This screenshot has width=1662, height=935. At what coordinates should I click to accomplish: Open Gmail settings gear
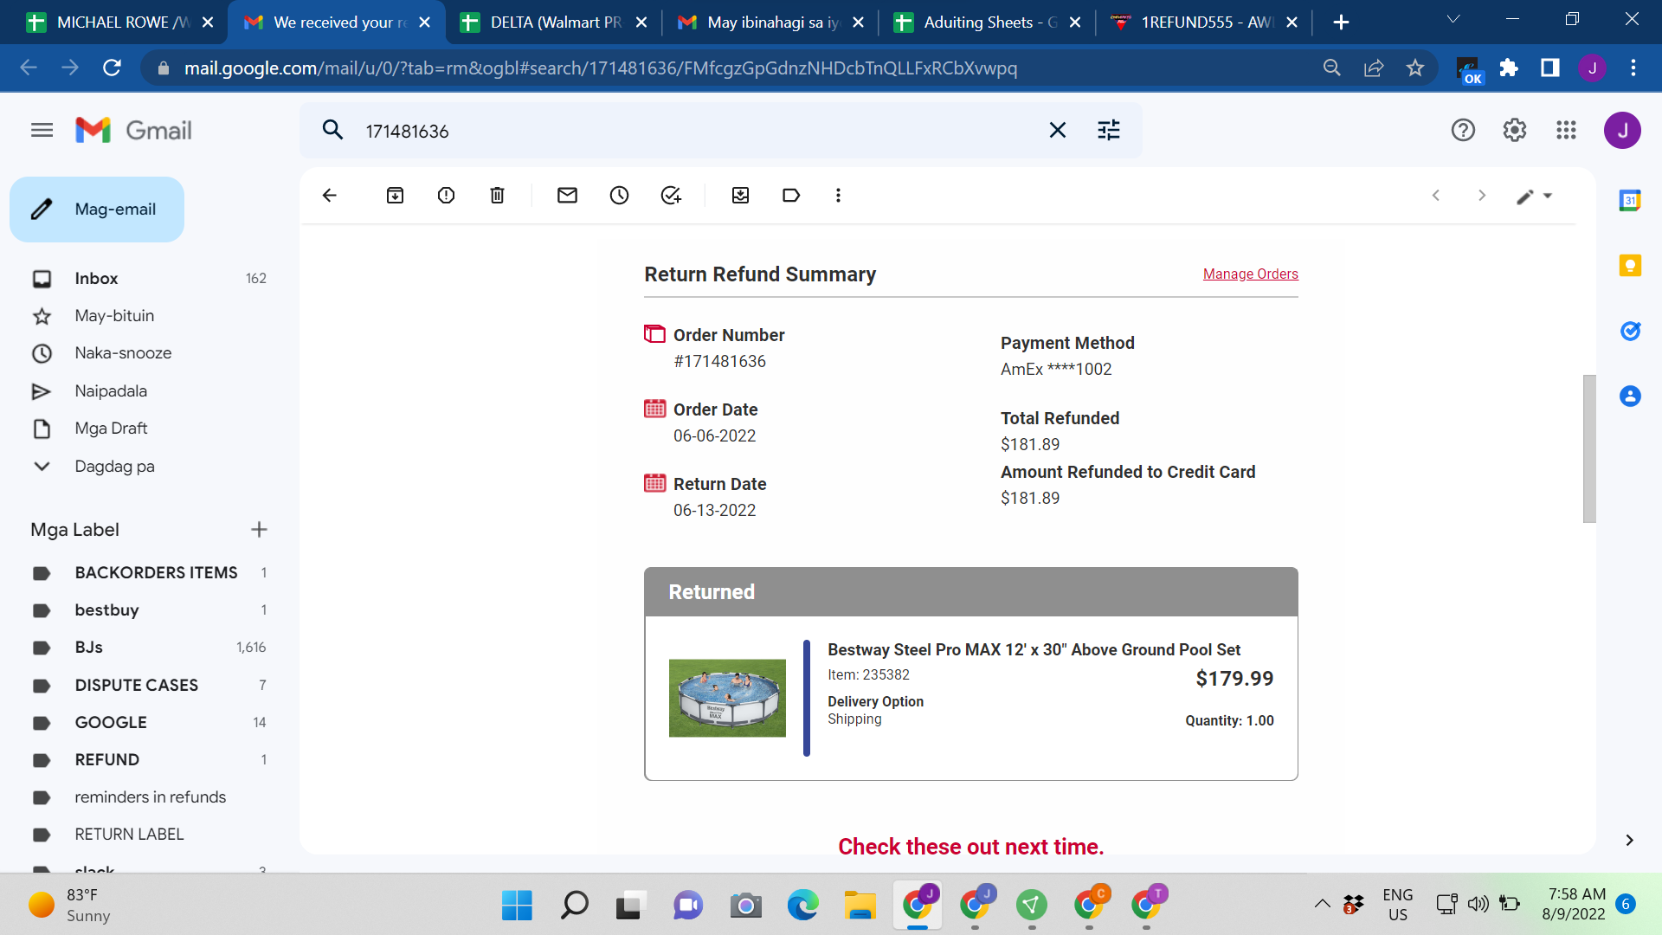(x=1514, y=130)
